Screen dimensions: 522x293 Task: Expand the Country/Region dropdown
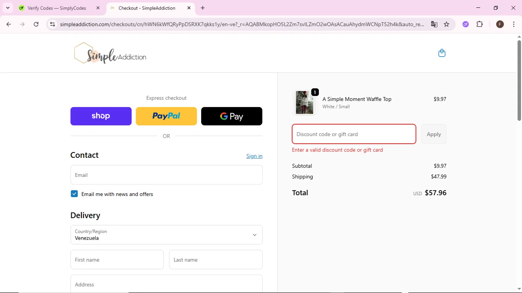pyautogui.click(x=166, y=235)
